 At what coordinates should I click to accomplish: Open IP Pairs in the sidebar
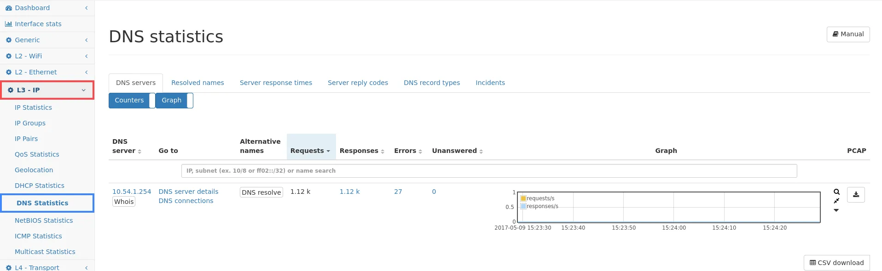[26, 139]
